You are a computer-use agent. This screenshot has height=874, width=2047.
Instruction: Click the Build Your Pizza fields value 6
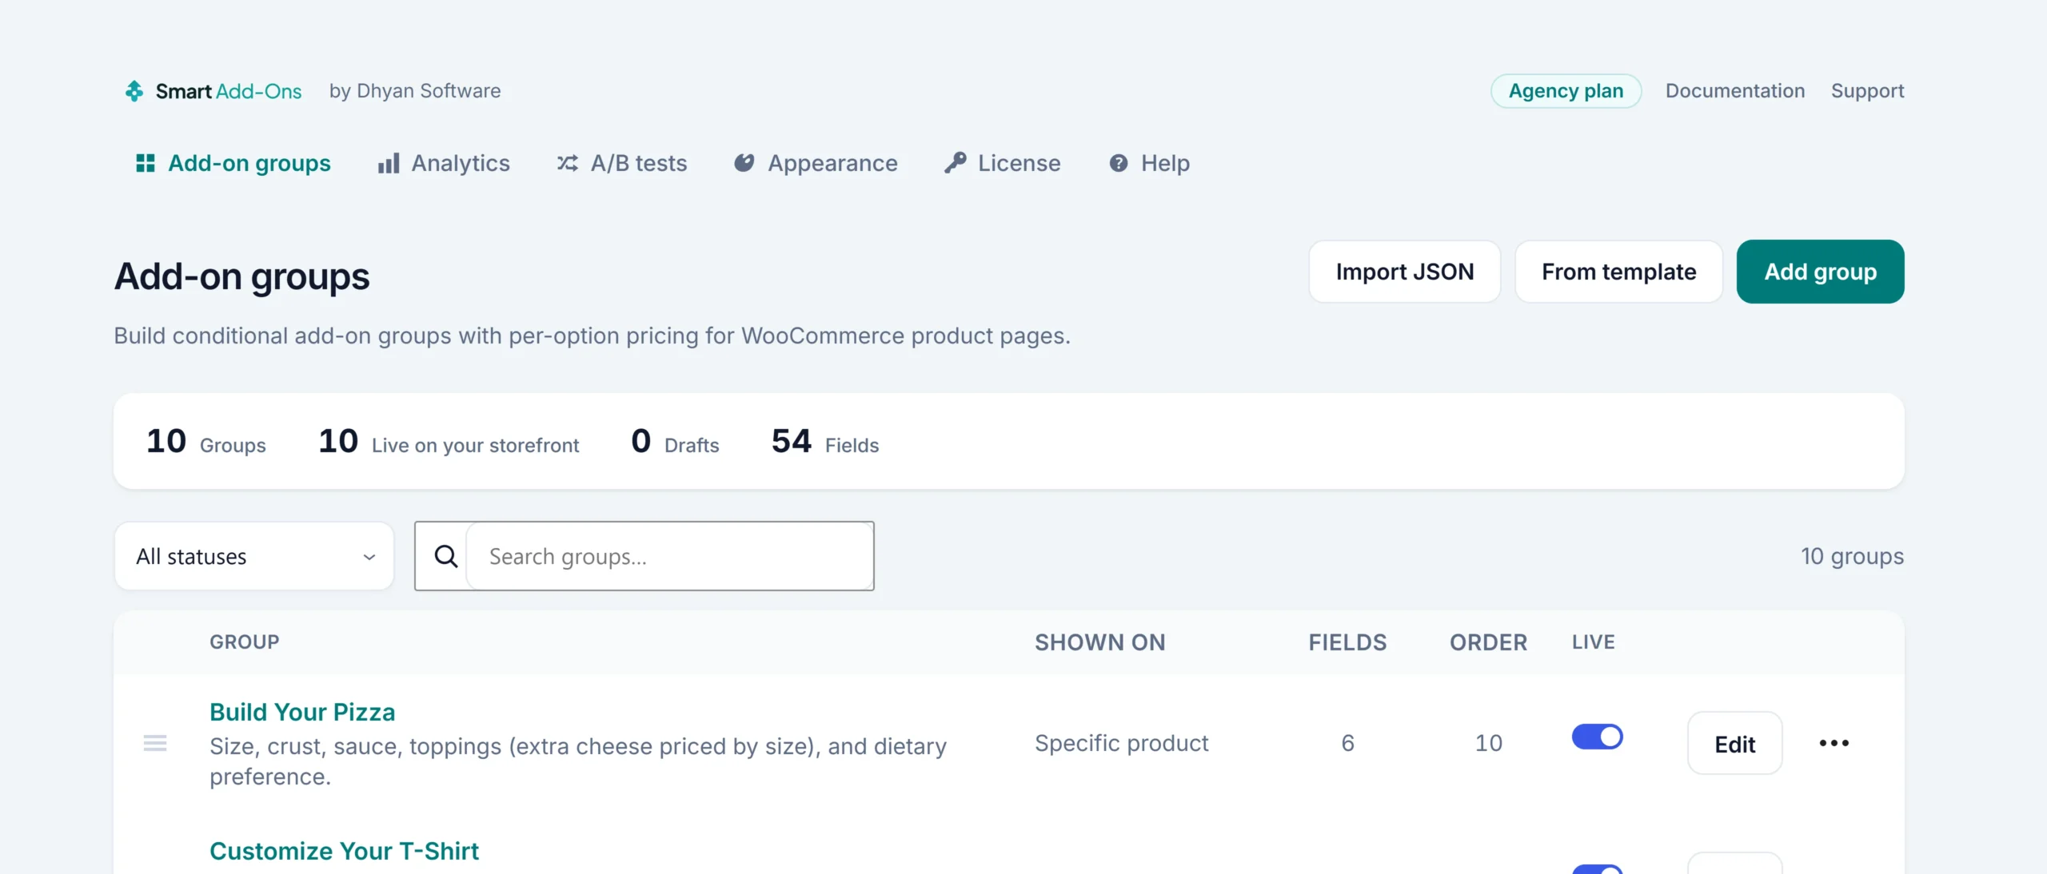(x=1348, y=743)
